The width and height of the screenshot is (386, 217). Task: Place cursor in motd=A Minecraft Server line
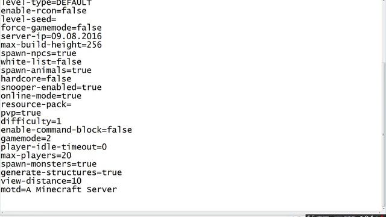coord(59,190)
